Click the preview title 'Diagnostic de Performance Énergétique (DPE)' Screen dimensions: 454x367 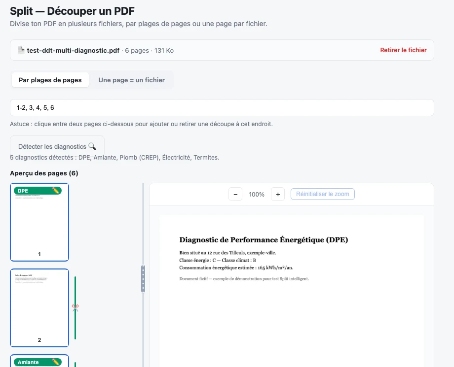(264, 240)
